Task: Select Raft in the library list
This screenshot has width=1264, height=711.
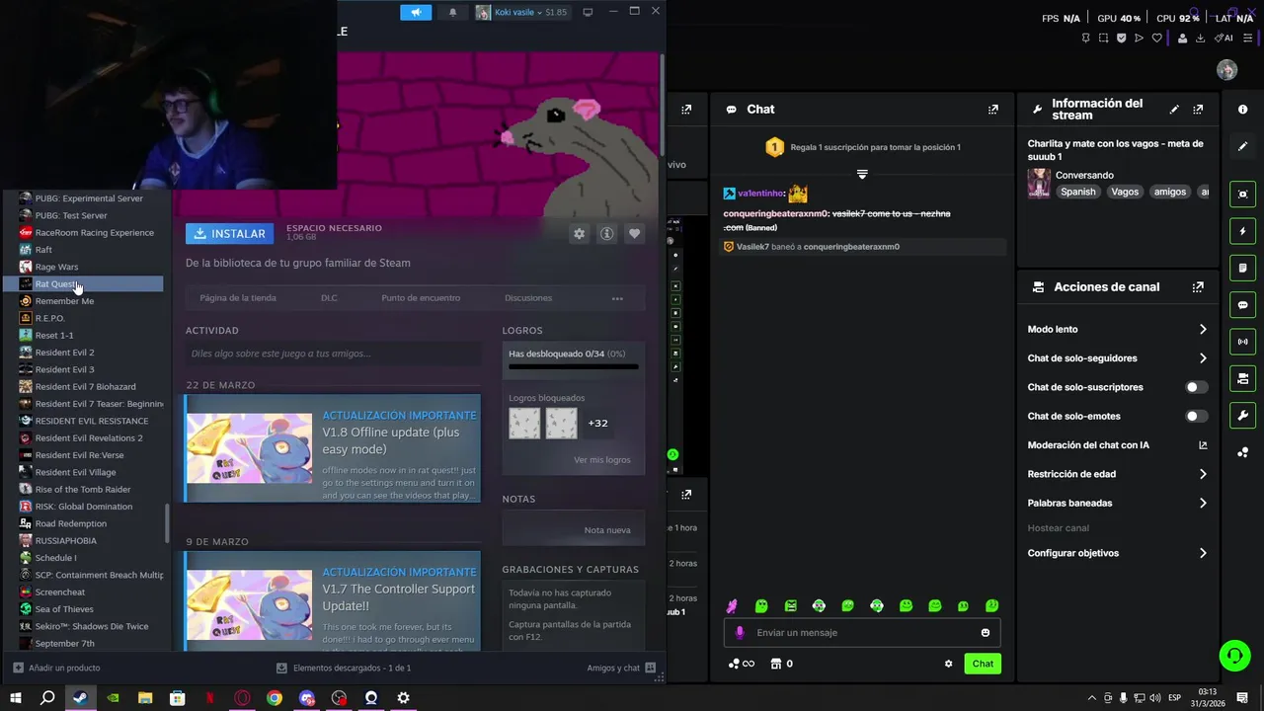Action: pos(83,250)
